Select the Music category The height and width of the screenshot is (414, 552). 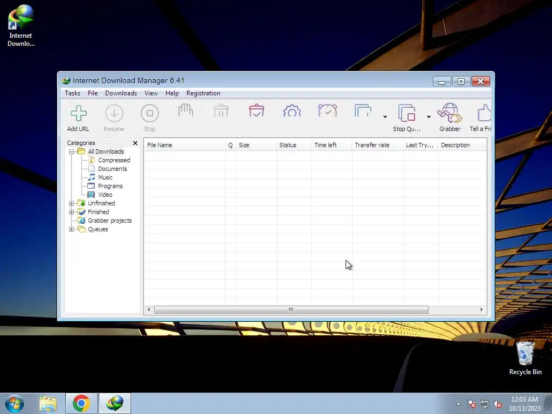[105, 177]
